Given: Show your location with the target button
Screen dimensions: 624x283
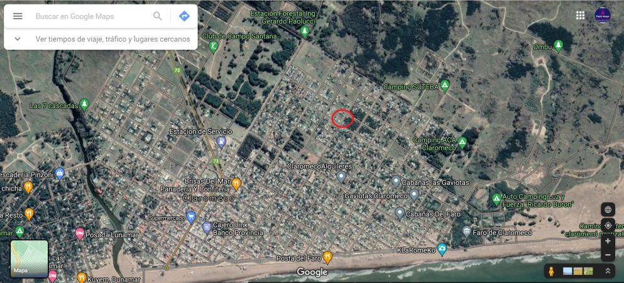Looking at the screenshot, I should coord(608,225).
